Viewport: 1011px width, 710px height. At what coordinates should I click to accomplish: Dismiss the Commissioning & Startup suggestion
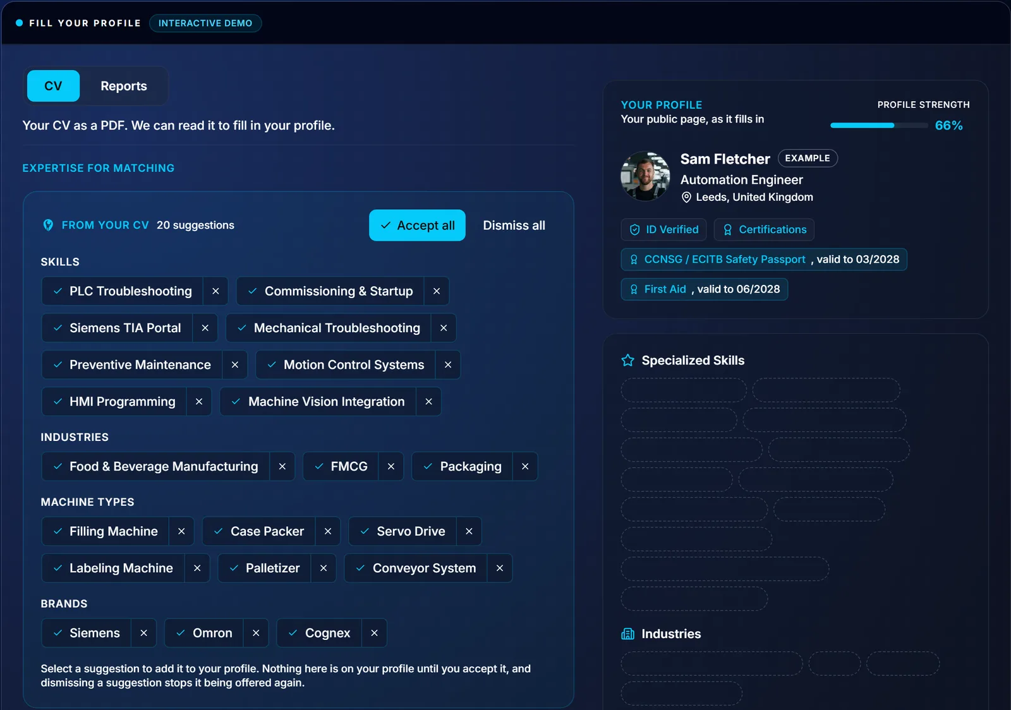point(437,291)
